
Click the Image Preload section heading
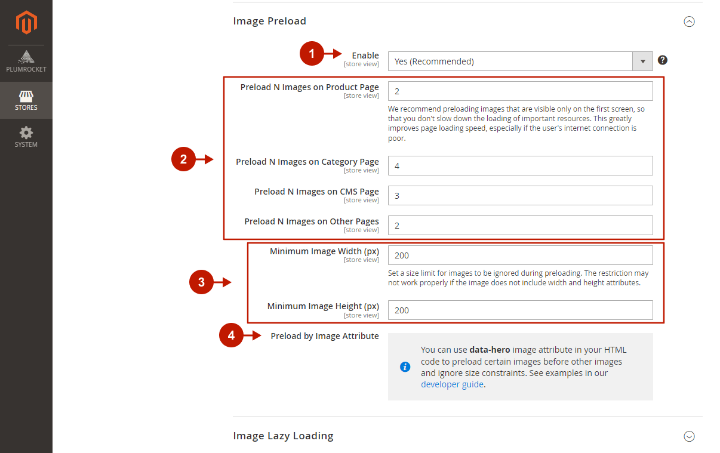pyautogui.click(x=269, y=21)
